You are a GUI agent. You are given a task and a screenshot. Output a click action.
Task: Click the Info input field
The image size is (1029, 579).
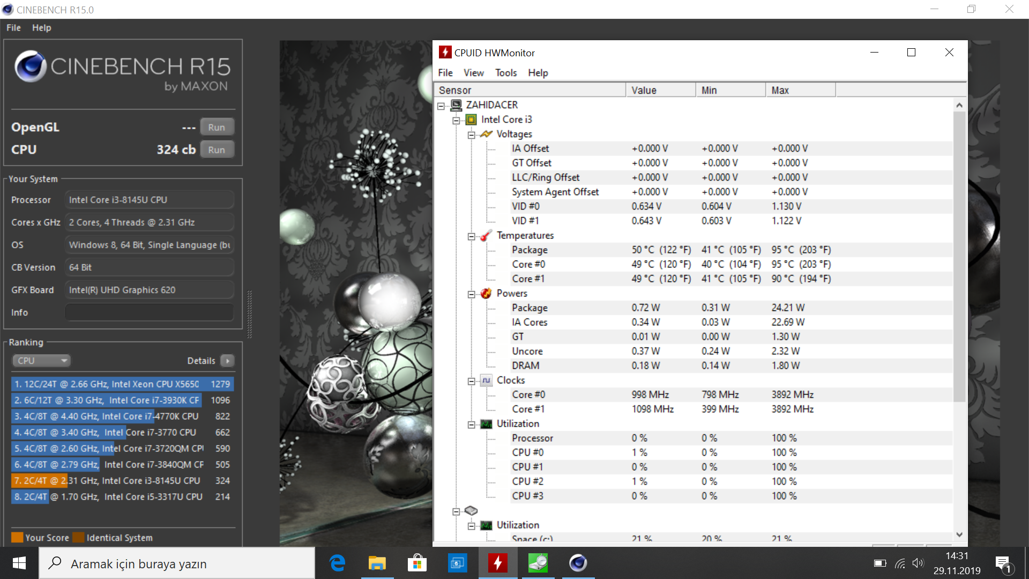tap(150, 313)
